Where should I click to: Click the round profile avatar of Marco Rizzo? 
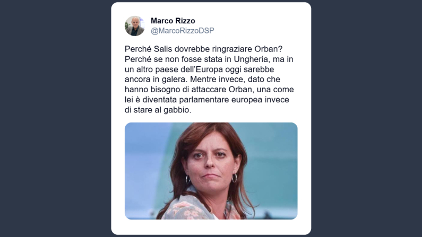135,26
